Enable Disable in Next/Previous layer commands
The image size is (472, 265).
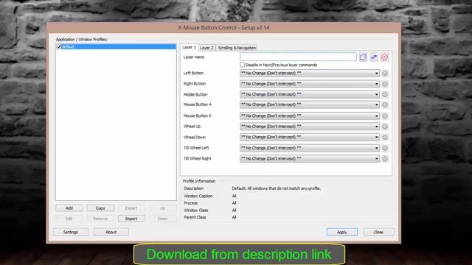(x=243, y=65)
